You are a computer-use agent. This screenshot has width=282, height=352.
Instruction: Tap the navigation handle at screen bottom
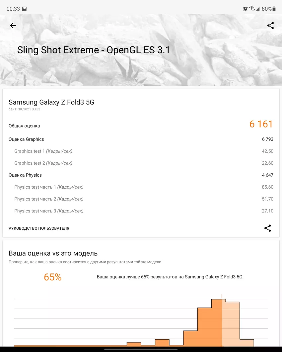click(141, 349)
